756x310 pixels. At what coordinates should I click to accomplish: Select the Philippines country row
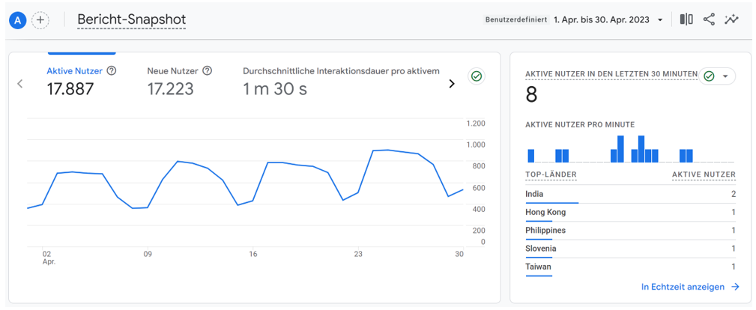[631, 231]
